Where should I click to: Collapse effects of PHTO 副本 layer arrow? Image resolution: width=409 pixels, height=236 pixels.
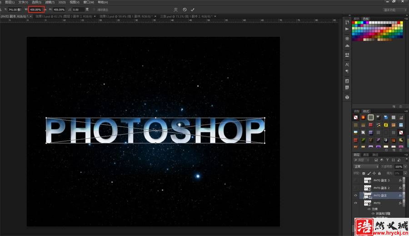coord(404,196)
